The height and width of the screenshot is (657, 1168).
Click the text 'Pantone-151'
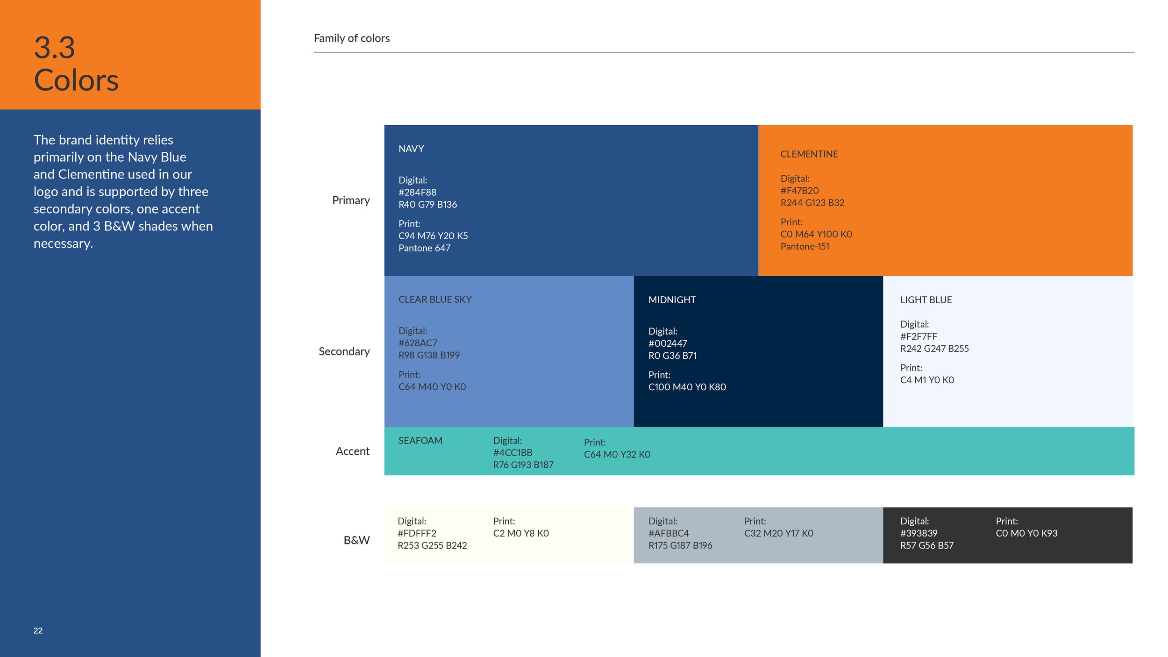[x=805, y=246]
